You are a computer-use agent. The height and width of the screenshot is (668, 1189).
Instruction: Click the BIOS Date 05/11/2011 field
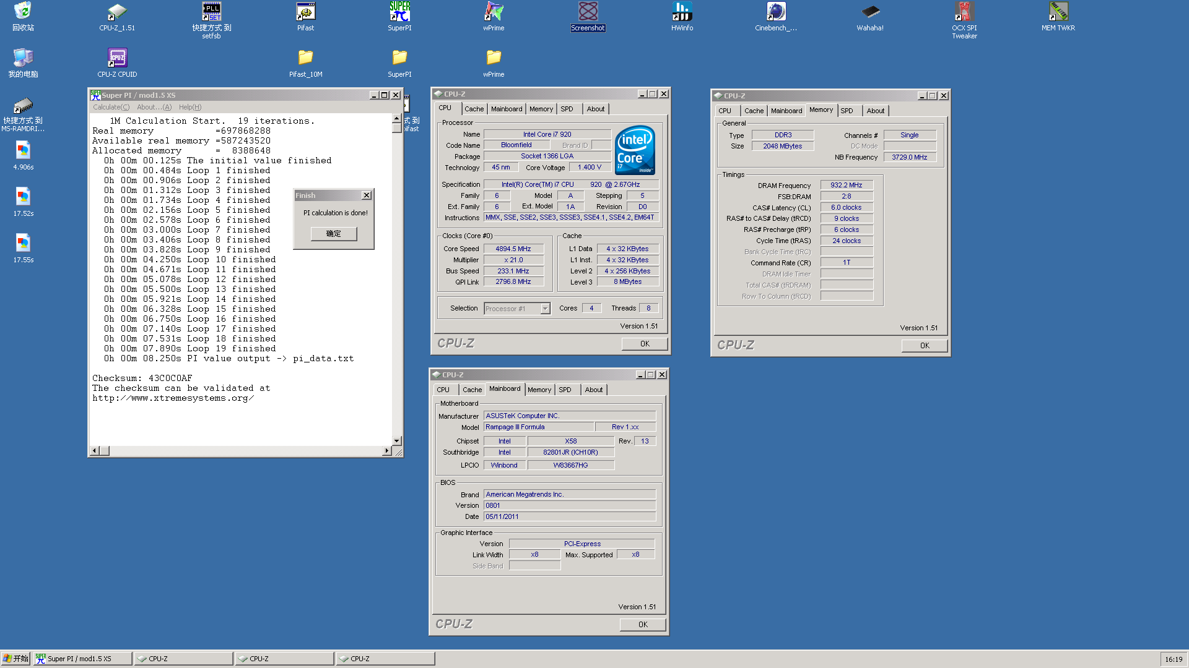point(569,516)
